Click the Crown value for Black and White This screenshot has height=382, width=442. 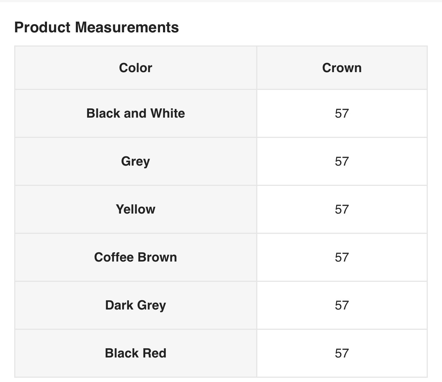[342, 113]
